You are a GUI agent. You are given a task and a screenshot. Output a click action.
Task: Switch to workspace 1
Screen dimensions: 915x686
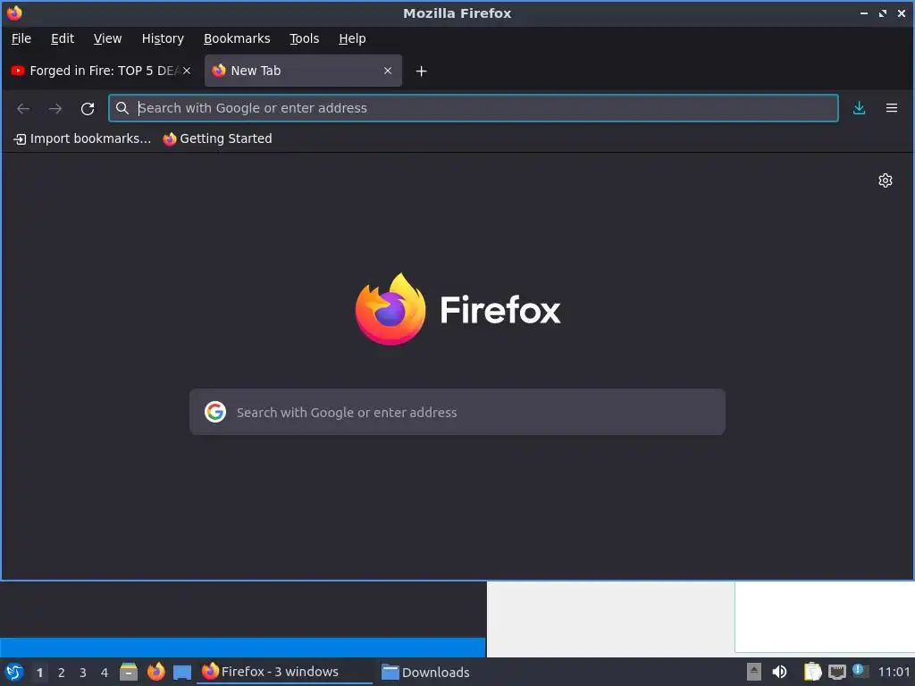39,673
